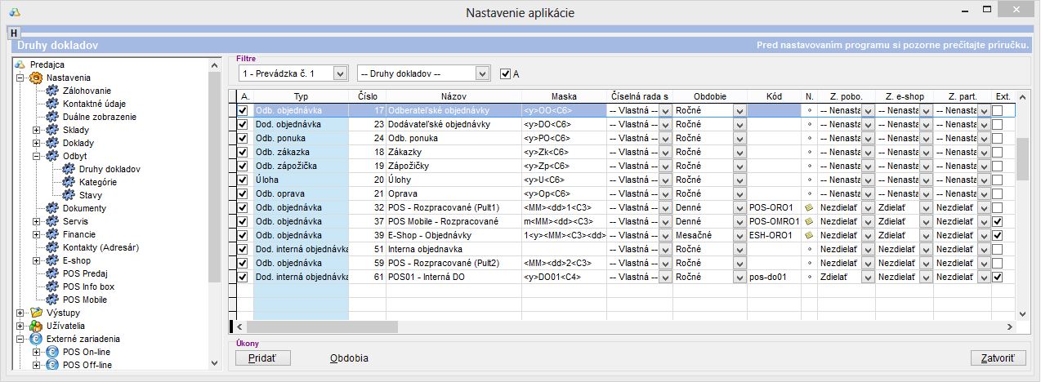Viewport: 1041px width, 382px height.
Task: Click the POS On-line icon
Action: click(52, 352)
